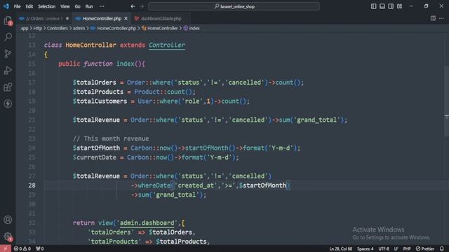Open the Accounts menu icon
This screenshot has height=252, width=449.
(8, 220)
